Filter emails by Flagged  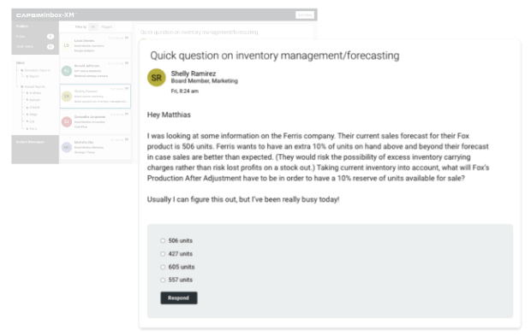point(106,27)
